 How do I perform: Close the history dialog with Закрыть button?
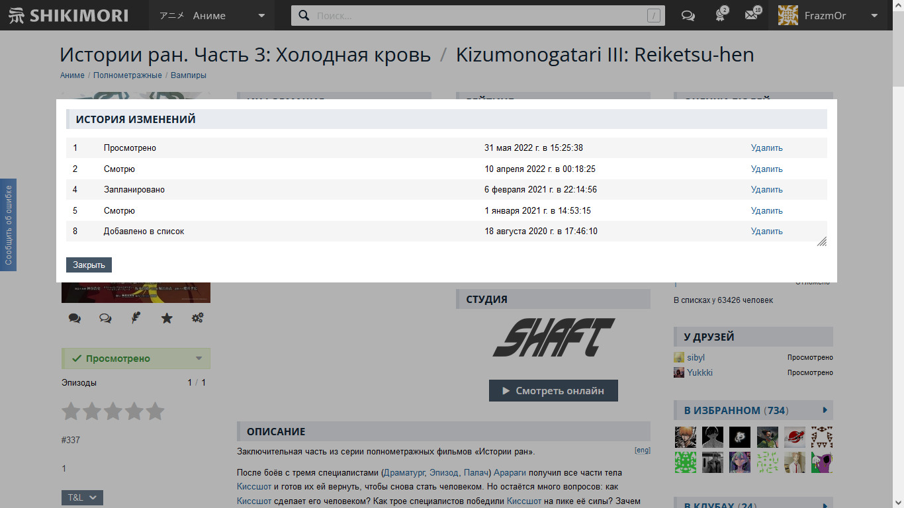pyautogui.click(x=89, y=265)
